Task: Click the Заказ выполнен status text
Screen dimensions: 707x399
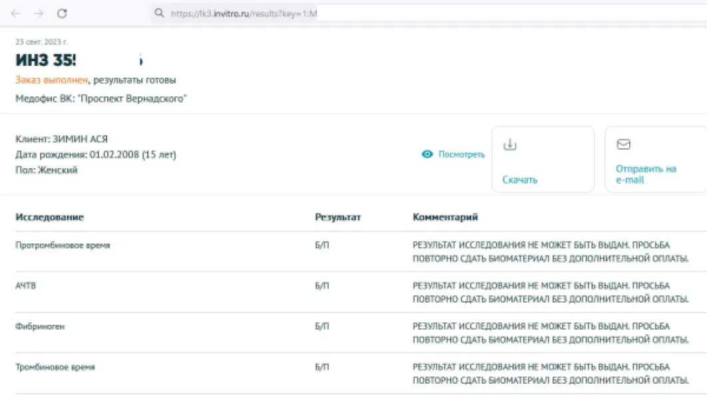Action: [x=52, y=80]
